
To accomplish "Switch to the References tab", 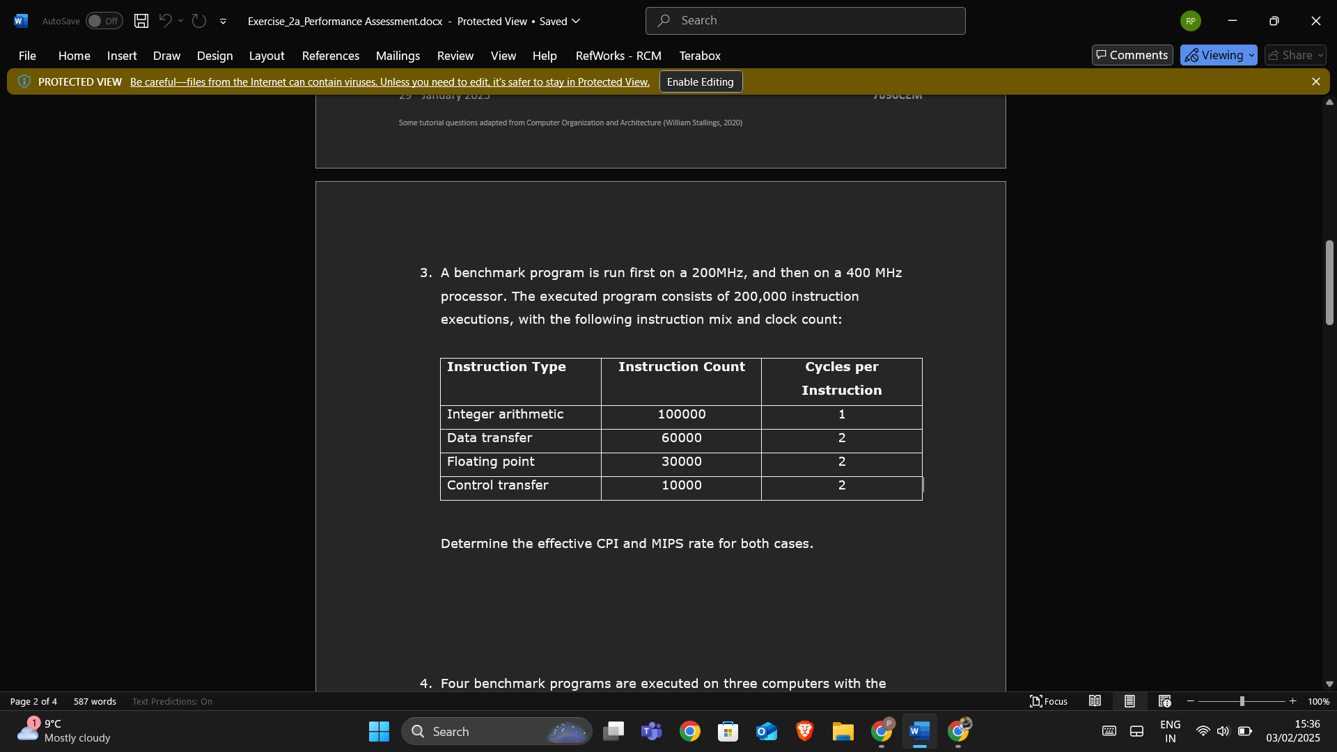I will tap(330, 56).
